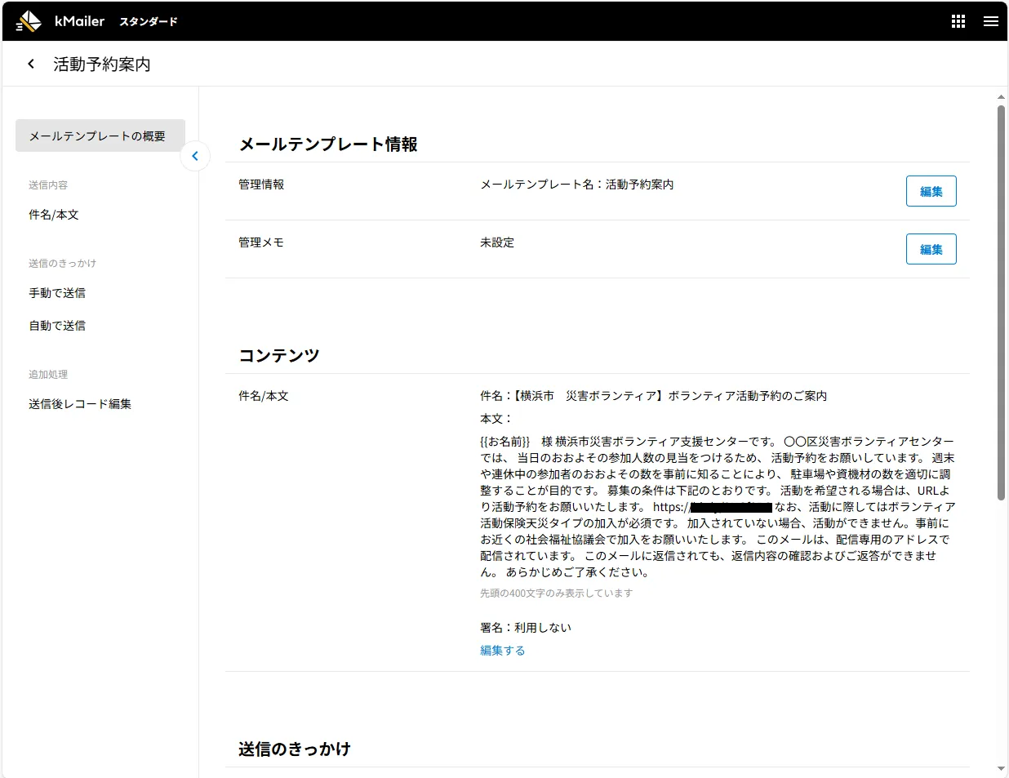Click the vertical scrollbar thumb
The image size is (1009, 778).
[1001, 302]
